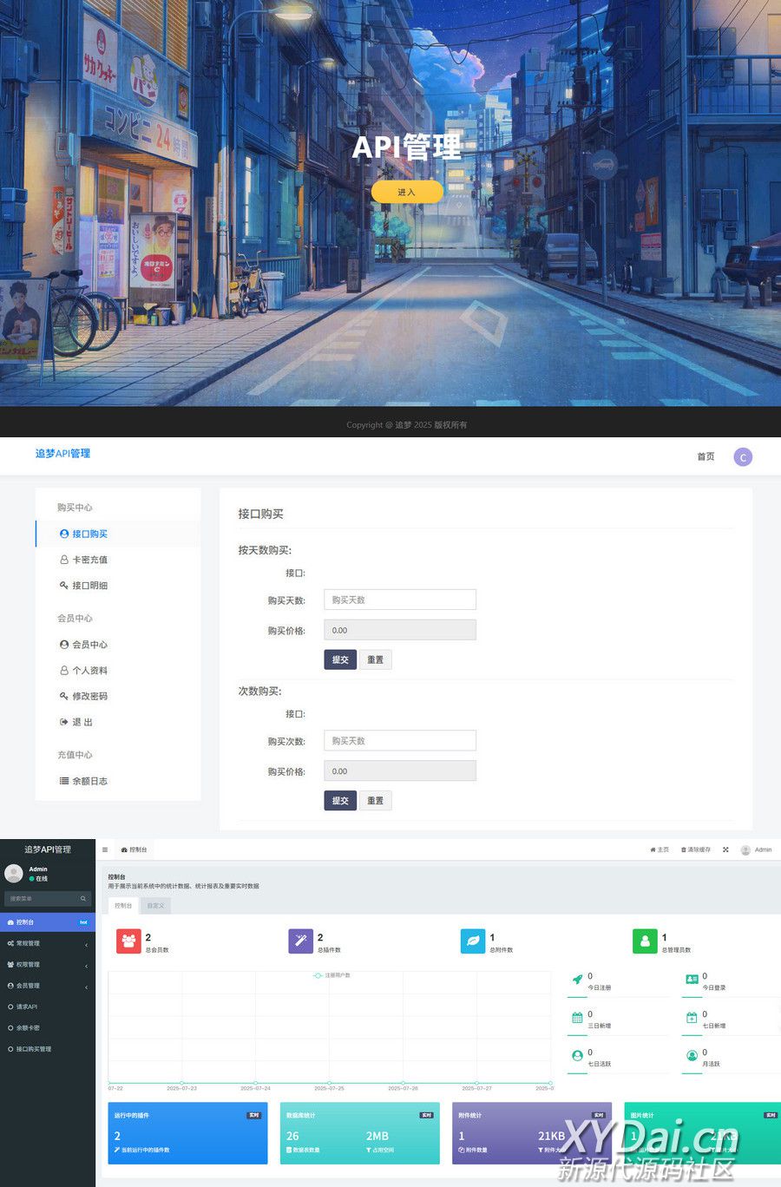
Task: Click the search icon in admin menu search
Action: tap(83, 899)
